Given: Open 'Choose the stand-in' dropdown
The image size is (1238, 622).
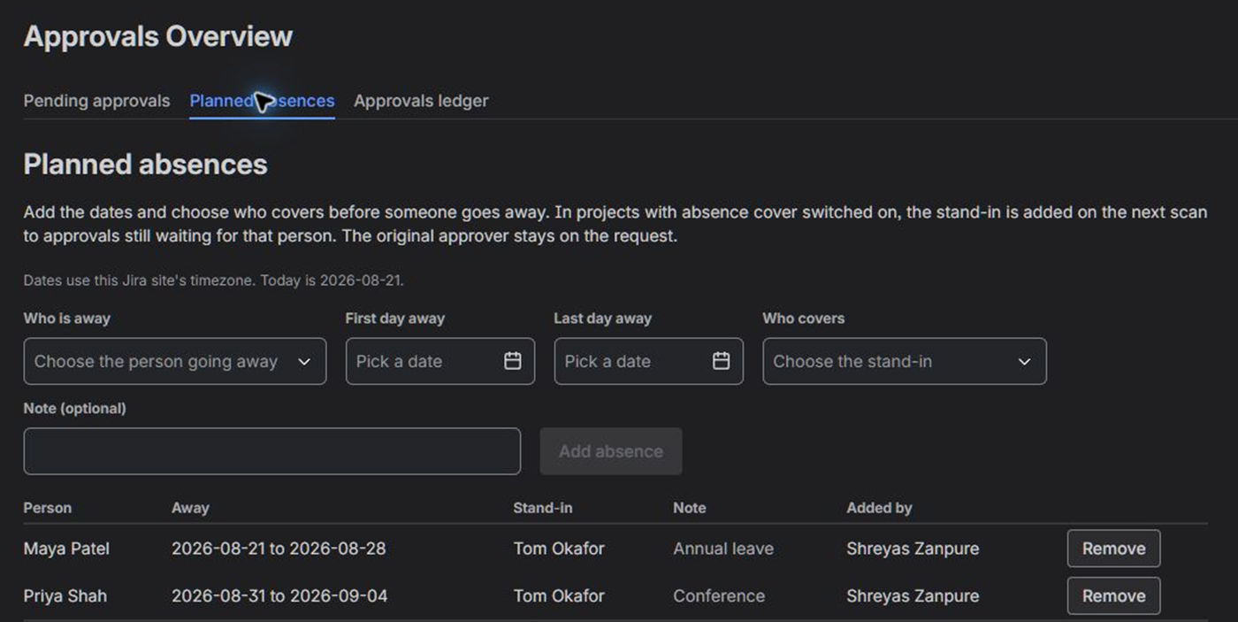Looking at the screenshot, I should point(905,361).
